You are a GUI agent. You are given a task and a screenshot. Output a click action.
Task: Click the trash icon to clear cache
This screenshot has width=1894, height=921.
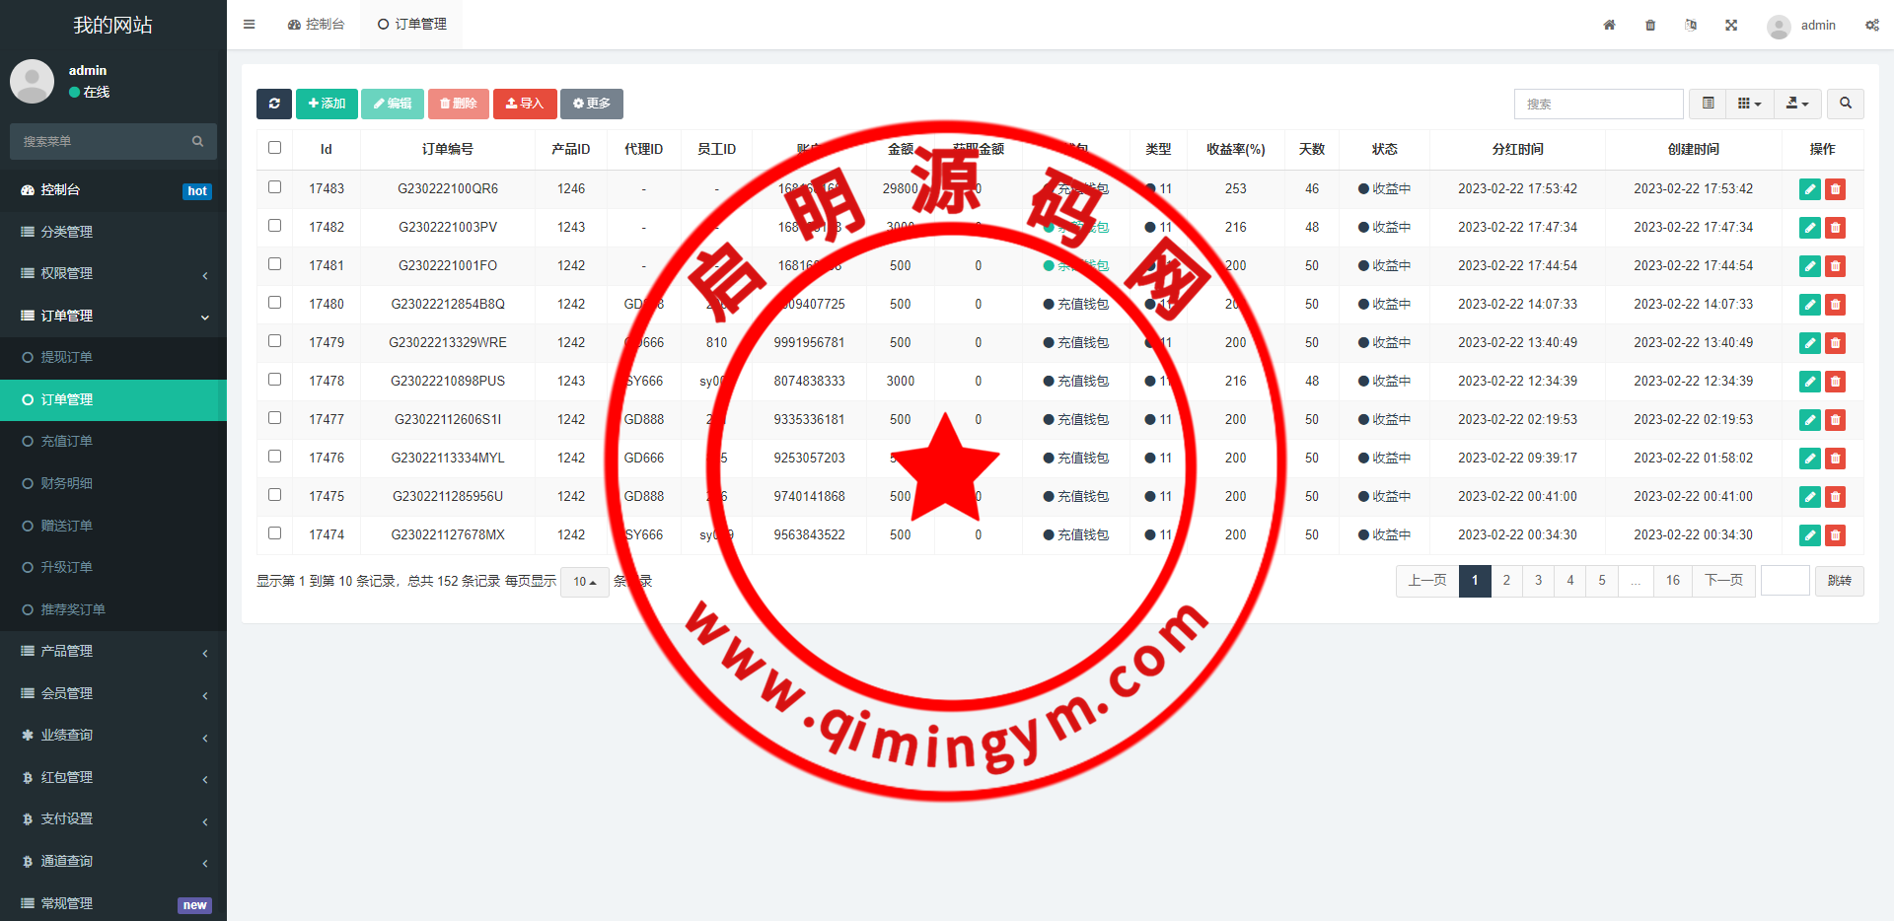pyautogui.click(x=1650, y=25)
